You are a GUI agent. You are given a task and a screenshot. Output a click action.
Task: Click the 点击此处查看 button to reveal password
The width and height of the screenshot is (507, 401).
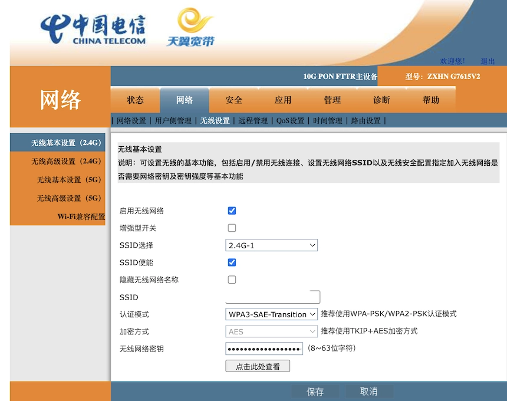coord(258,366)
